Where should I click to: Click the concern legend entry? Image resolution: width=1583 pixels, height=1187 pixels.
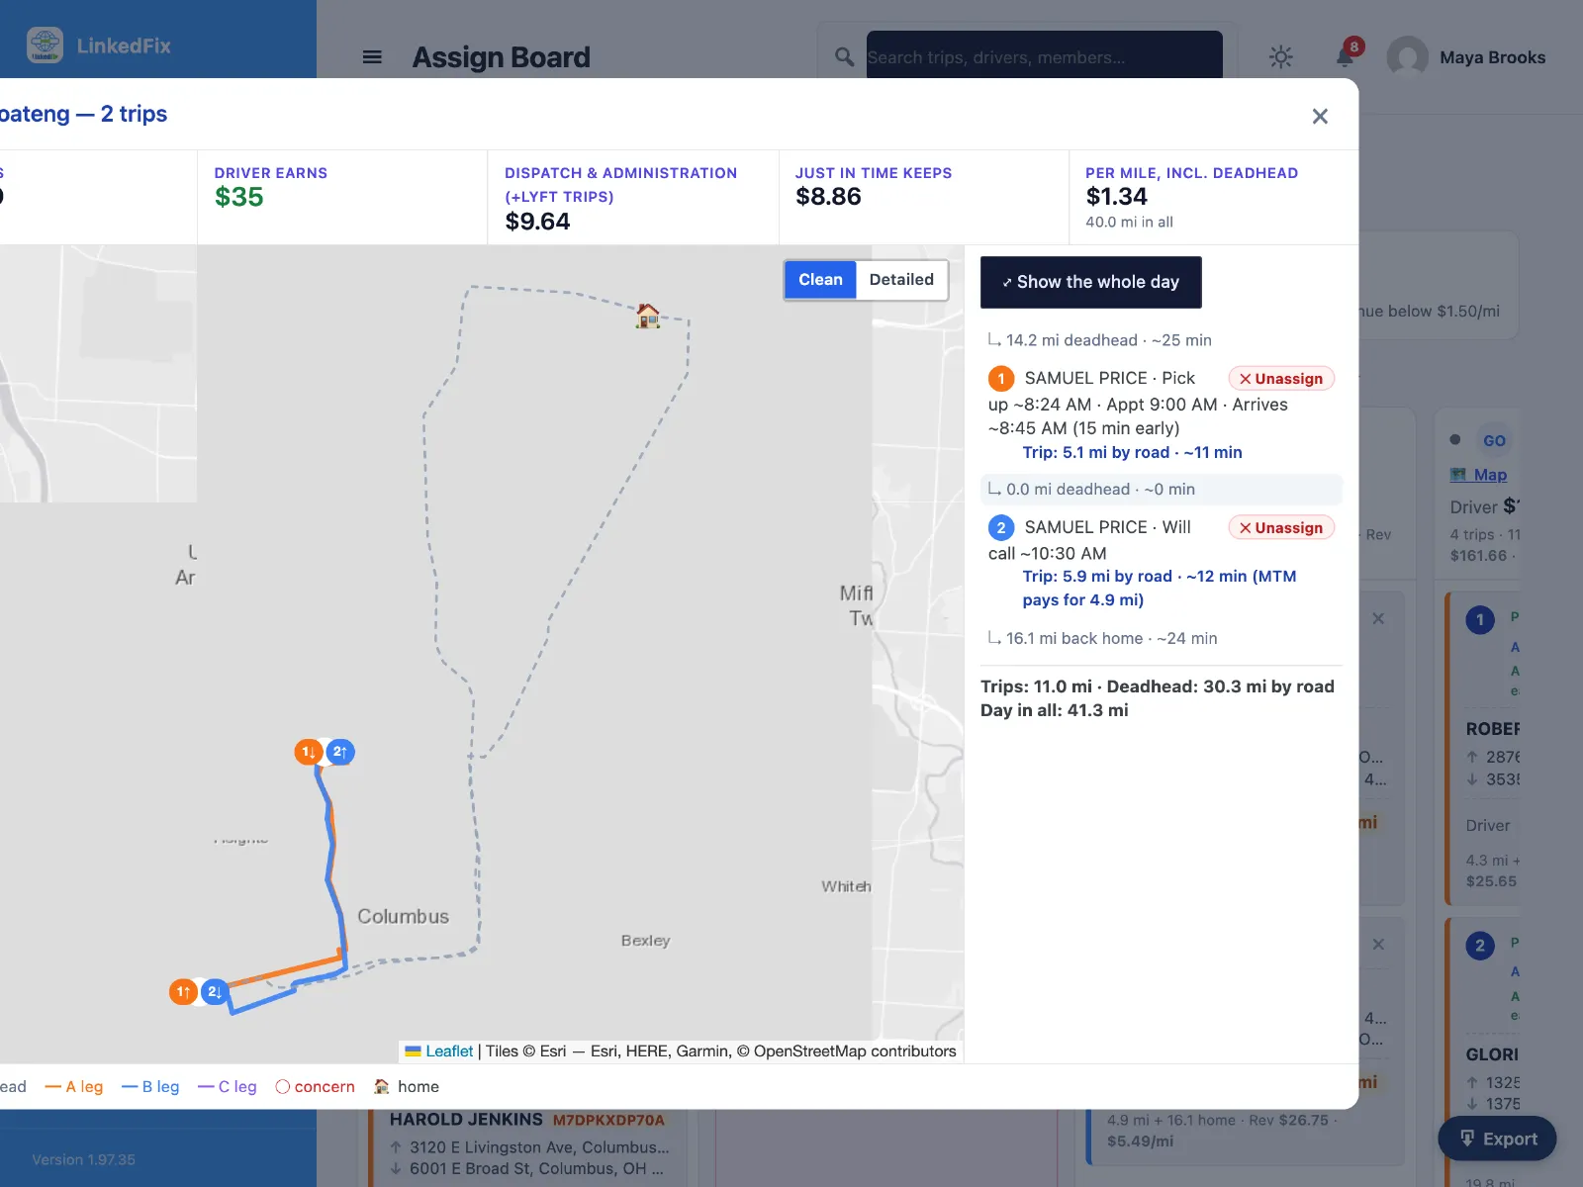(x=315, y=1087)
